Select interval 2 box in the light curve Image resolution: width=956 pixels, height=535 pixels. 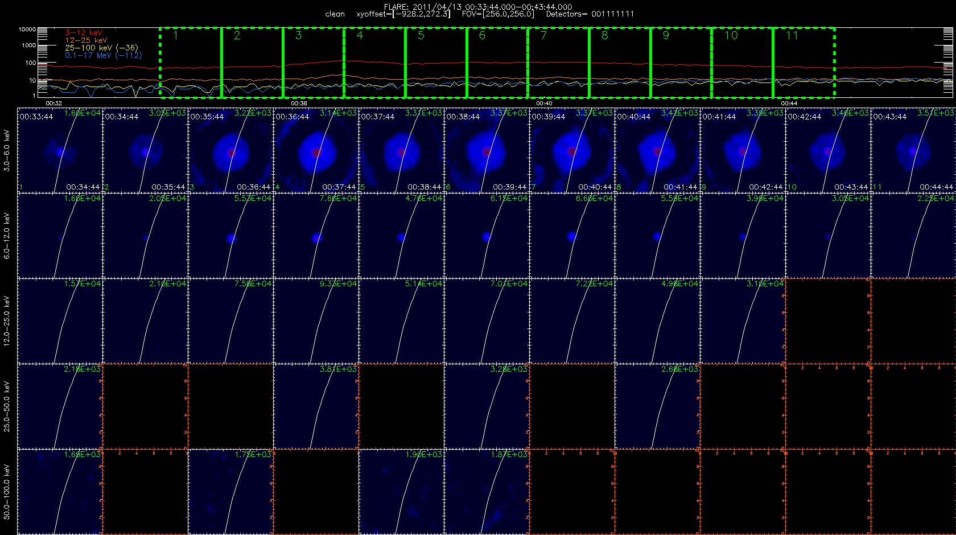coord(252,63)
